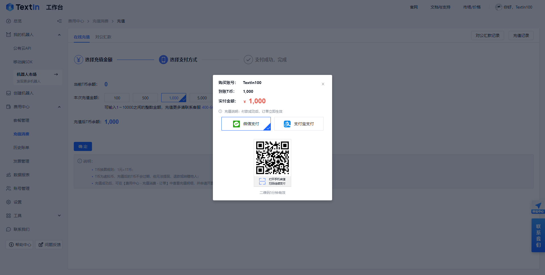Collapse the sidebar with the fold icon
Viewport: 545px width, 275px height.
pyautogui.click(x=59, y=21)
